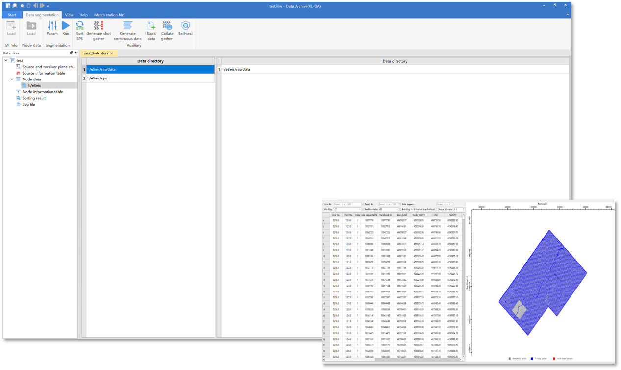Close the test_Node data tab
Screen dimensions: 621x370
[112, 53]
